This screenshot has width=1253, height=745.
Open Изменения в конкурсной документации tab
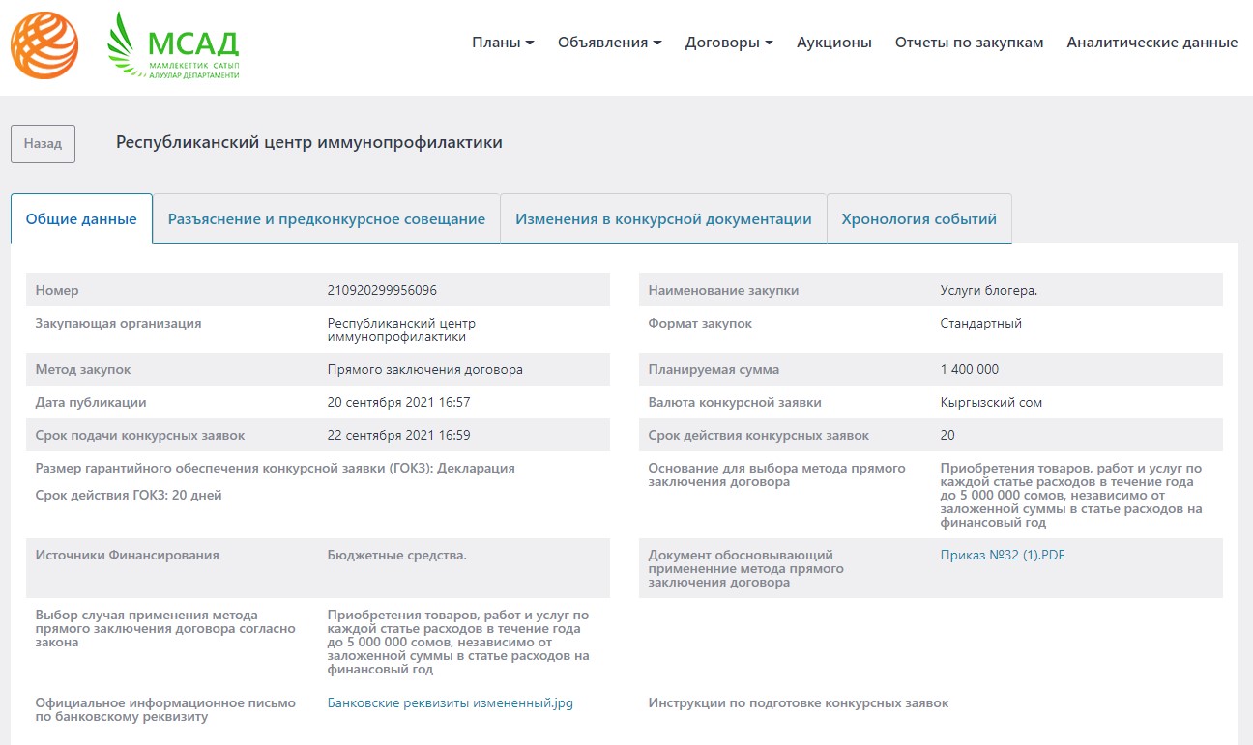pyautogui.click(x=662, y=219)
